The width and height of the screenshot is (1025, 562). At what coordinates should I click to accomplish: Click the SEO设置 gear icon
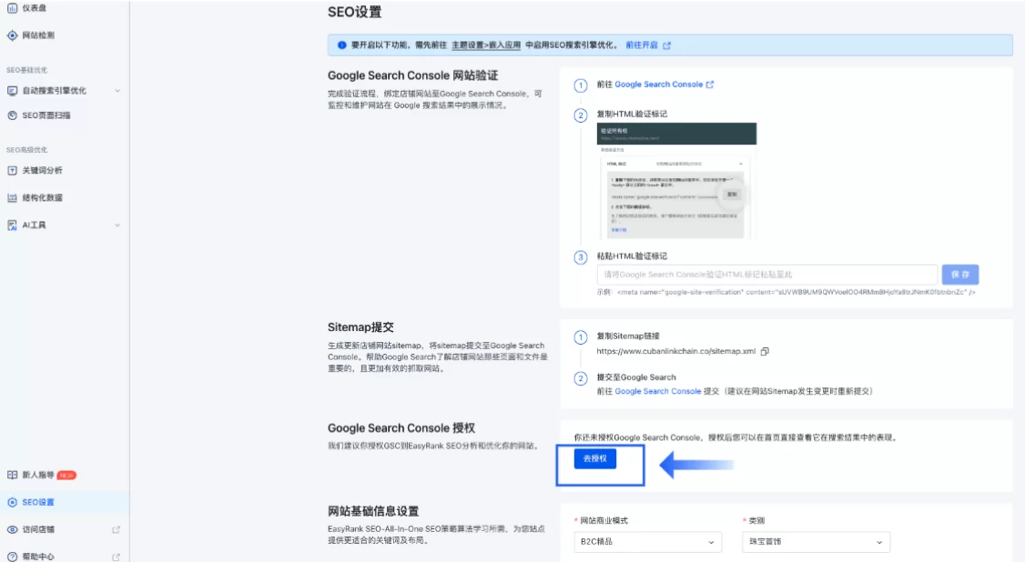pyautogui.click(x=12, y=503)
